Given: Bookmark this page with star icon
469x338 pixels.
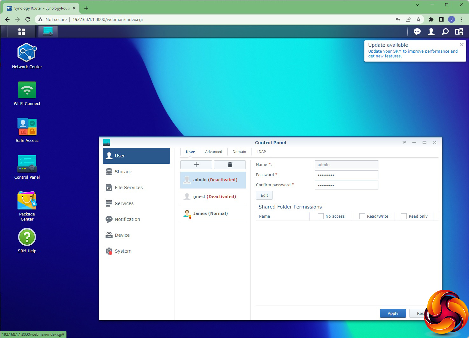Looking at the screenshot, I should (418, 19).
